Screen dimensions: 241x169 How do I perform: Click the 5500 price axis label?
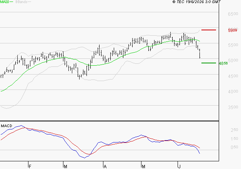233,45
